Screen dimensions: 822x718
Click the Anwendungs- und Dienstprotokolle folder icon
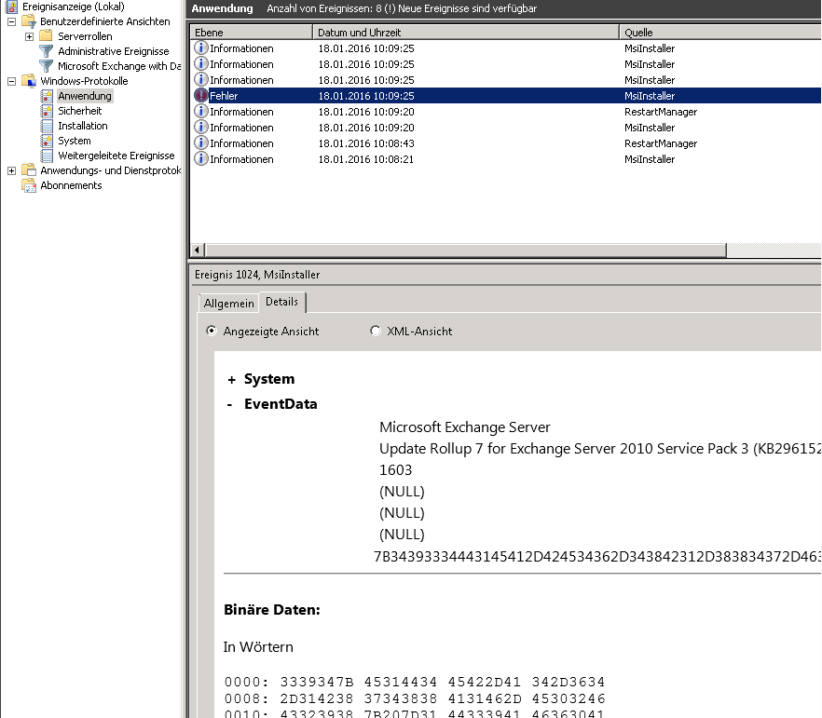(29, 170)
